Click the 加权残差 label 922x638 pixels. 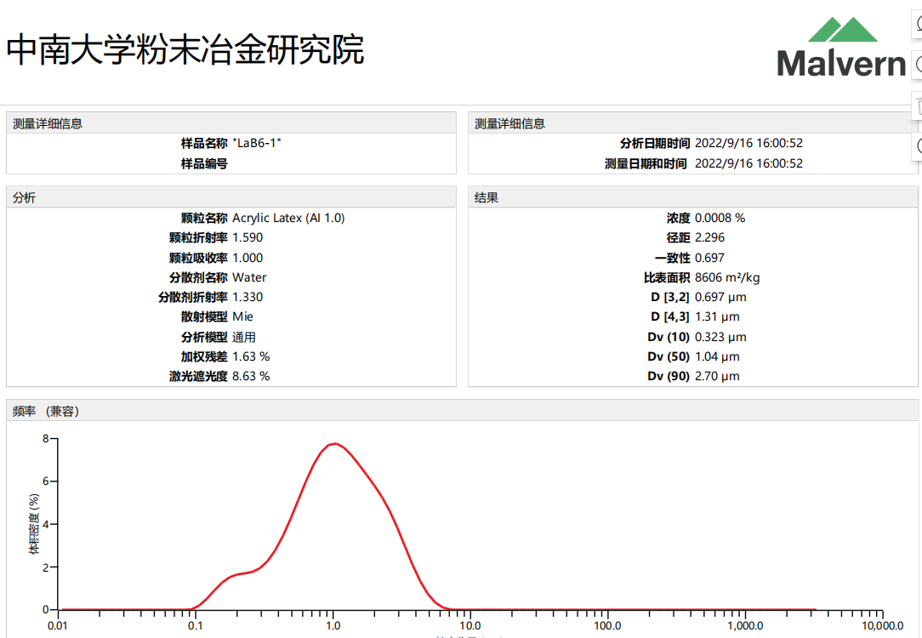pos(204,356)
